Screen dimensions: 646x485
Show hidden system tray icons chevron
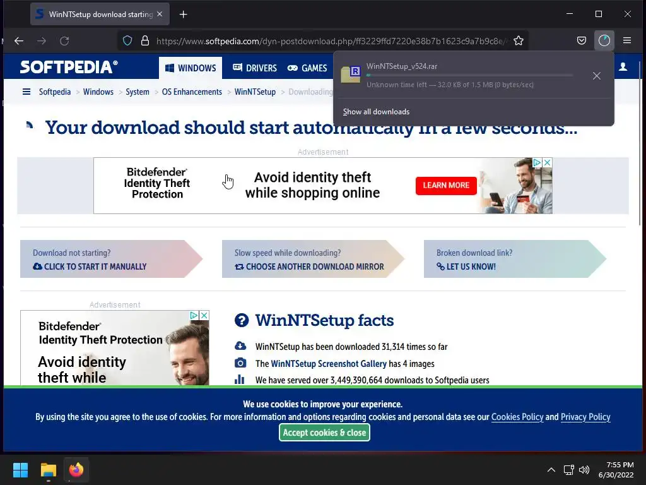click(x=551, y=470)
